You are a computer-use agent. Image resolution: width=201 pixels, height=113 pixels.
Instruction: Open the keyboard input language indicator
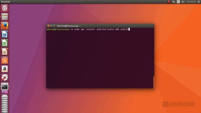[178, 2]
